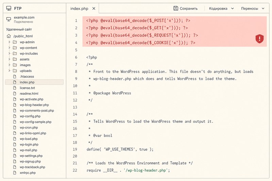Click the wp-login.php file icon
The image size is (272, 181).
coord(15,144)
